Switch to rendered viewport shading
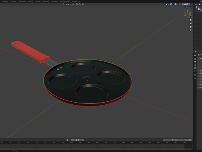 tap(189, 4)
